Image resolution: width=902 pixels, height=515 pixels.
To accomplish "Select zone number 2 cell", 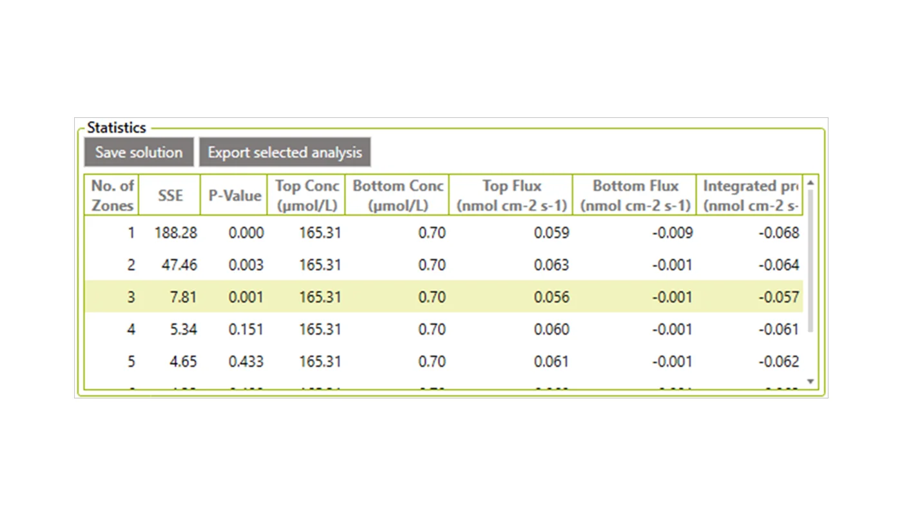I will click(x=131, y=265).
